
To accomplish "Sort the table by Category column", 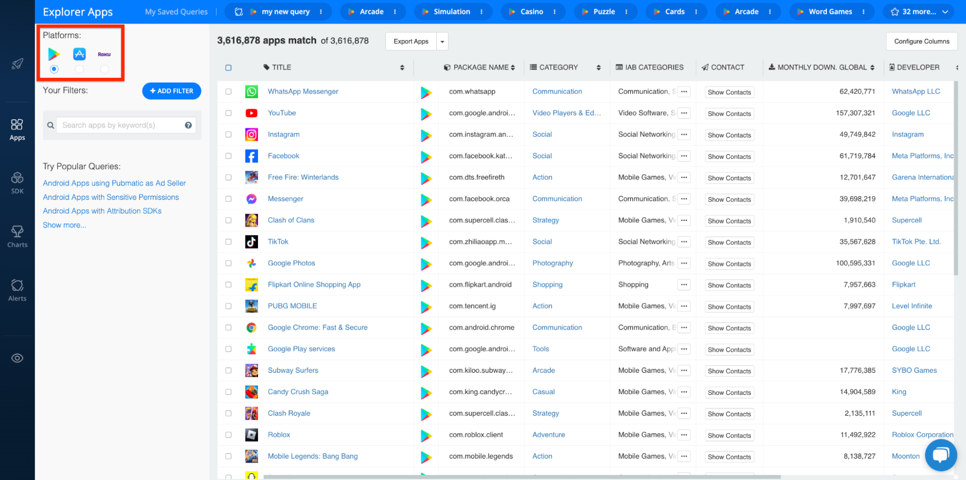I will pyautogui.click(x=599, y=68).
